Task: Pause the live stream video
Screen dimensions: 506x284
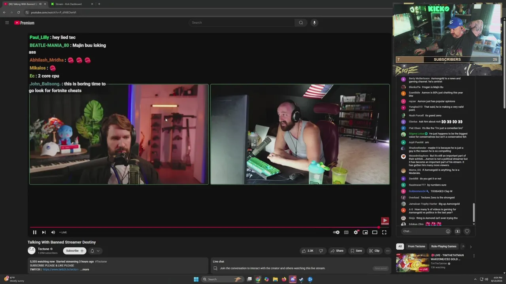Action: 34,232
